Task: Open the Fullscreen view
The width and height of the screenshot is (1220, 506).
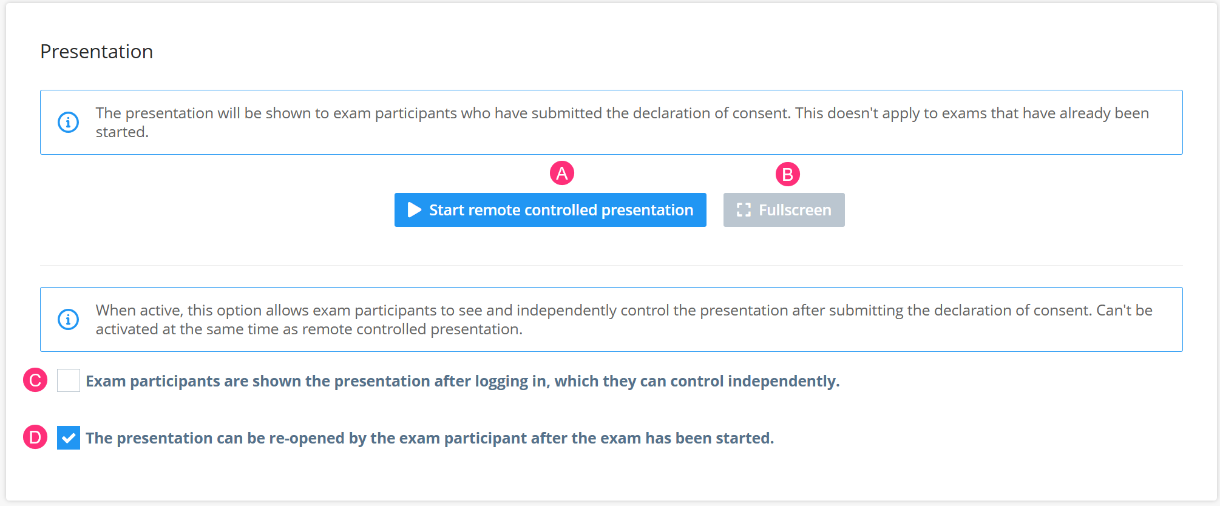Action: coord(784,209)
